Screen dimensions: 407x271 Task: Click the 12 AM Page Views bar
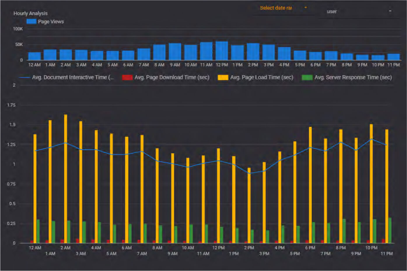[34, 56]
